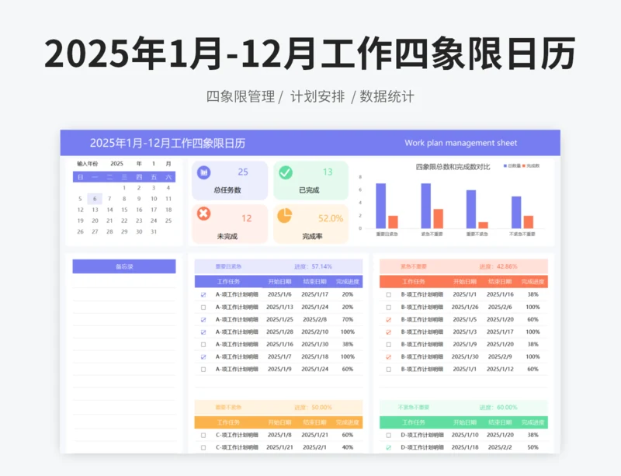Uncheck the A task starting 2025/1/25
The width and height of the screenshot is (621, 476).
pos(203,319)
